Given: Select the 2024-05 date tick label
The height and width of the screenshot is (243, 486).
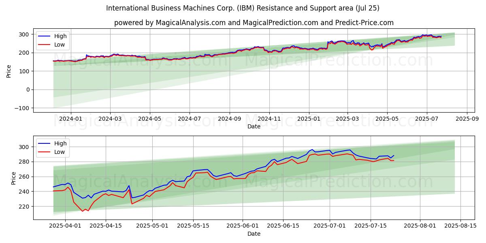Looking at the screenshot, I should (150, 119).
